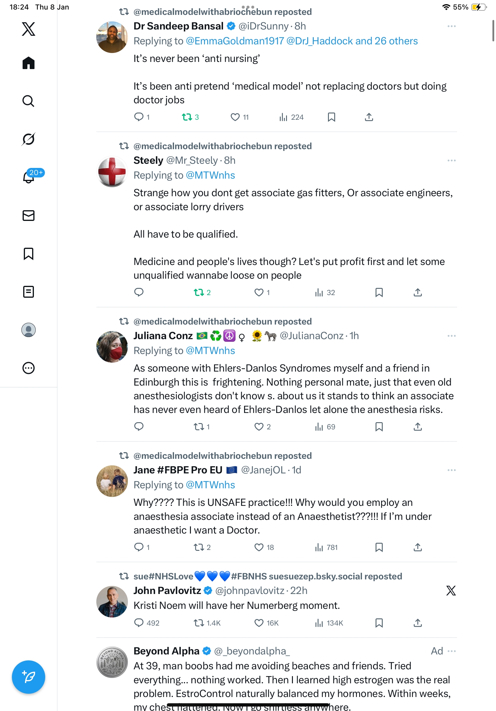The image size is (496, 711).
Task: Open Beyond Alpha ad profile picture
Action: [112, 662]
